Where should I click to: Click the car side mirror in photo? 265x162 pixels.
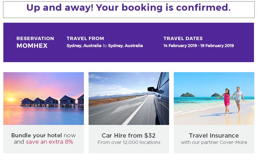pyautogui.click(x=152, y=89)
